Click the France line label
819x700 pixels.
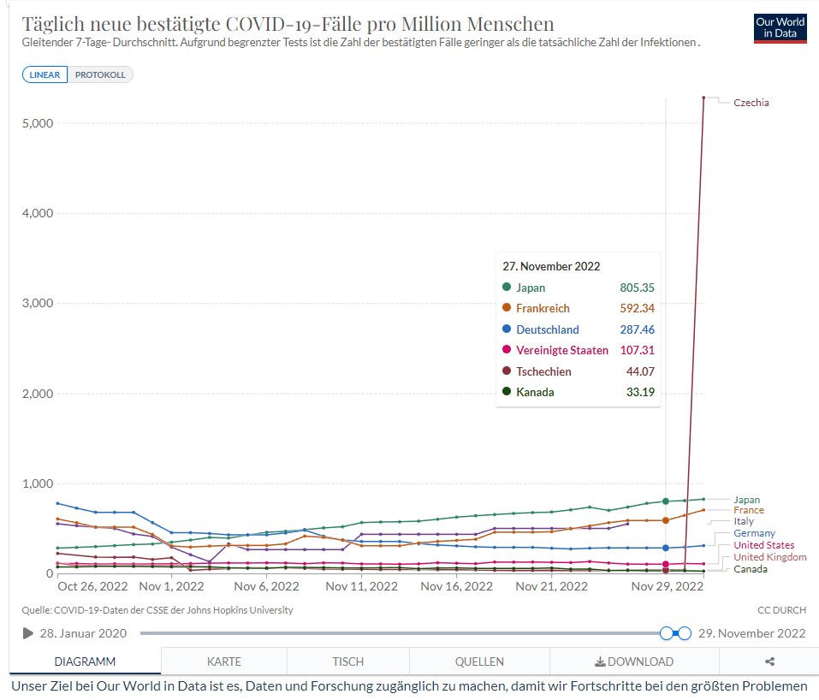tap(749, 510)
